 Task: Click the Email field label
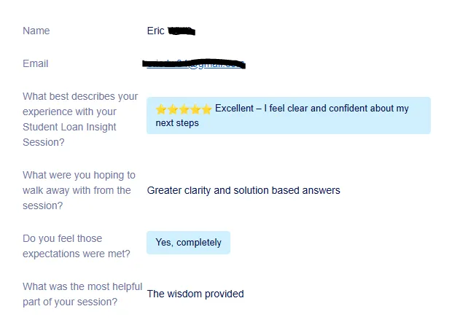coord(35,63)
